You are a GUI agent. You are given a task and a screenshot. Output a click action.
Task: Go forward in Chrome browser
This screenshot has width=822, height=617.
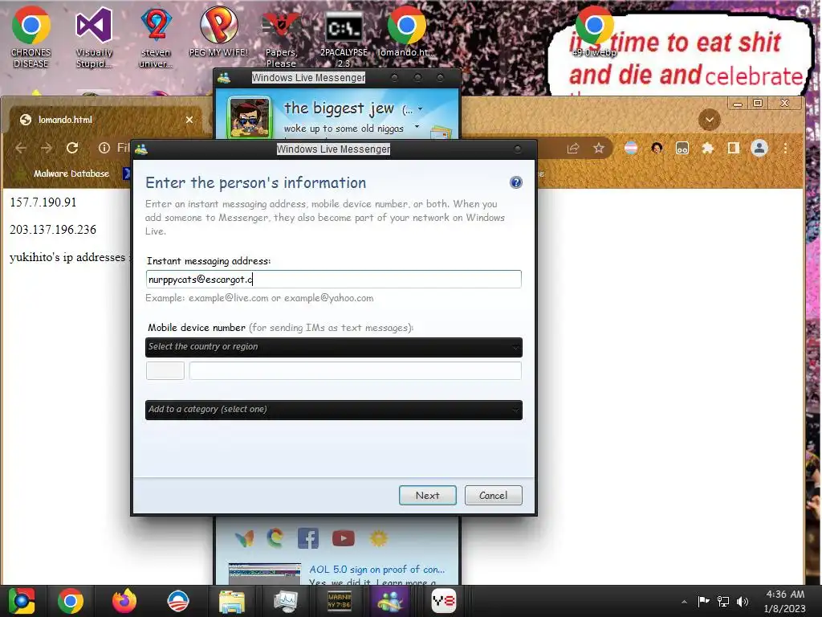(46, 148)
